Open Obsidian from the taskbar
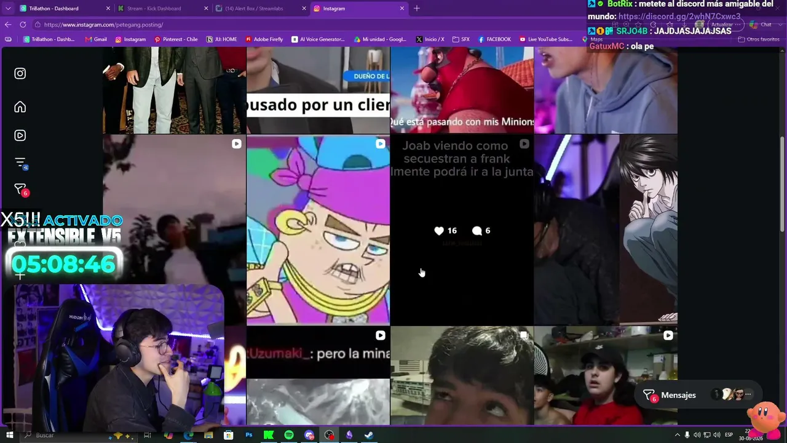 pos(349,435)
